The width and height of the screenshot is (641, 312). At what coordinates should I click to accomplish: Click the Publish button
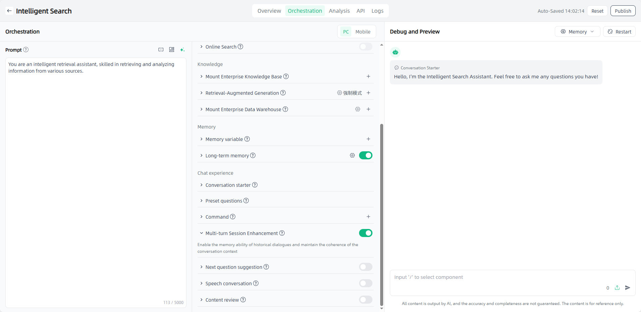tap(623, 11)
